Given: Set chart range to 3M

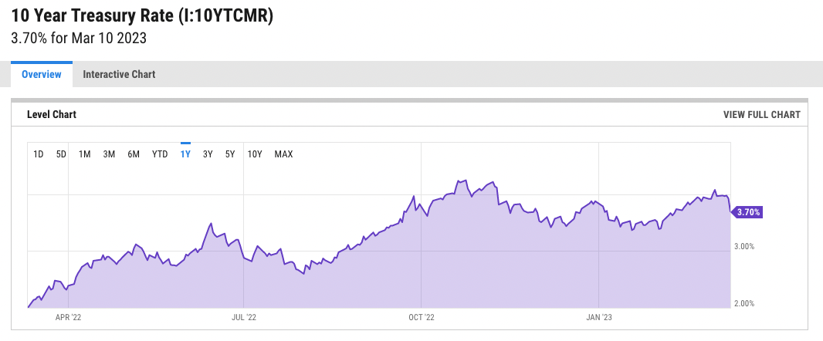Looking at the screenshot, I should (x=109, y=154).
